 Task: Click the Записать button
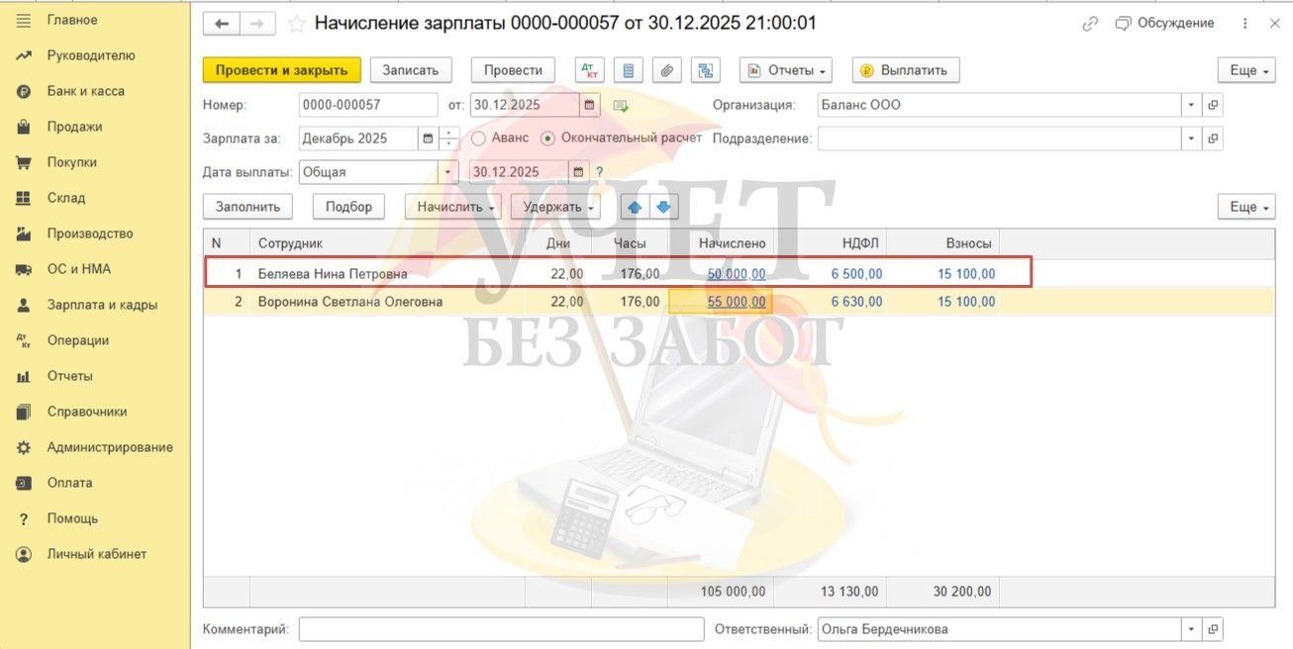point(411,70)
